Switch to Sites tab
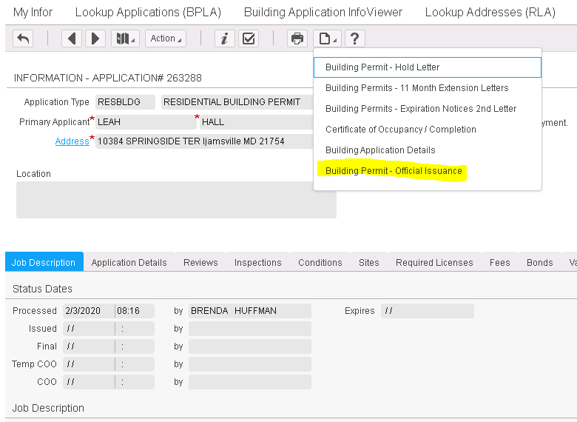577x422 pixels. coord(368,262)
